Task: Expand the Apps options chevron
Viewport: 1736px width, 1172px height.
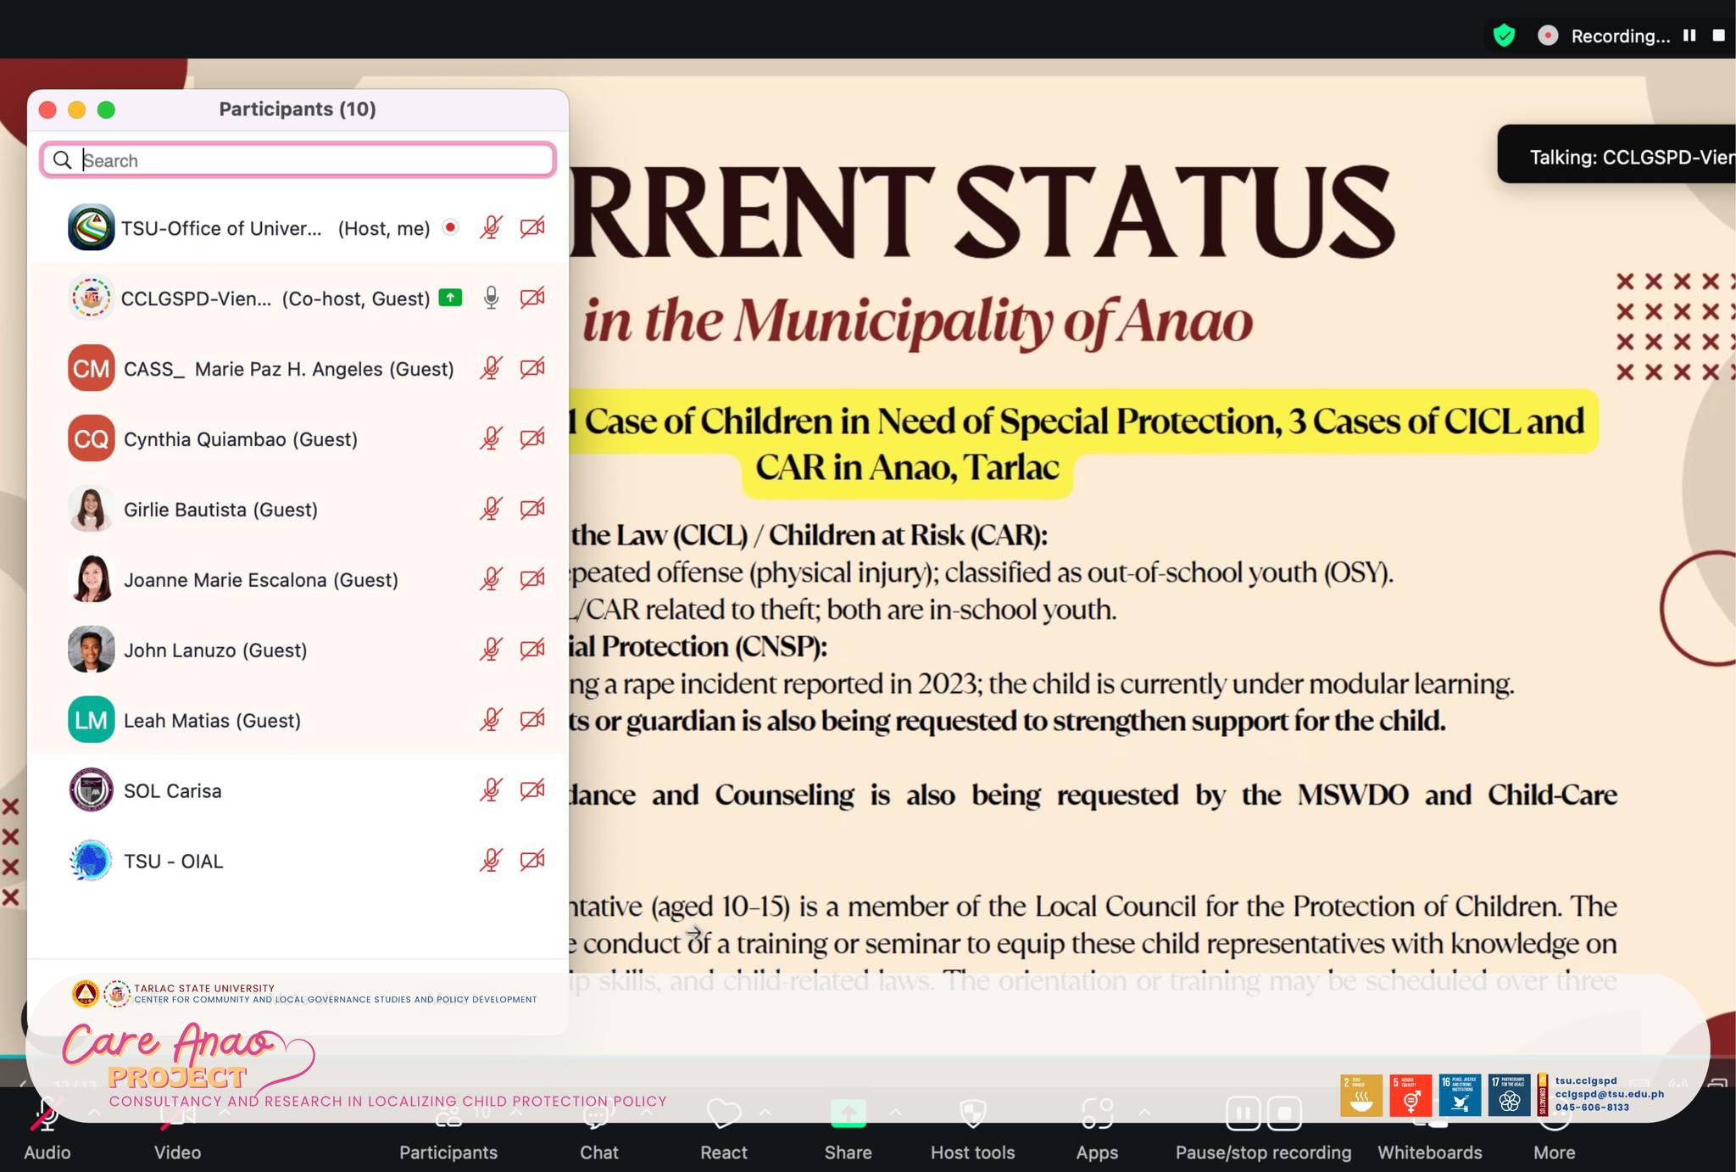Action: (x=1144, y=1113)
